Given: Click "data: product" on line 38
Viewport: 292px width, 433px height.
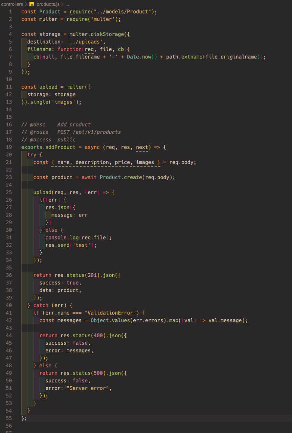Looking at the screenshot, I should 60,290.
